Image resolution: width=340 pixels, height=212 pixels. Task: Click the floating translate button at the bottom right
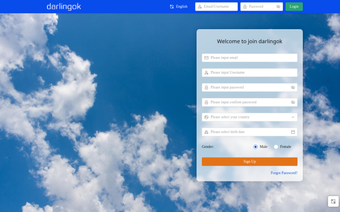[x=333, y=201]
